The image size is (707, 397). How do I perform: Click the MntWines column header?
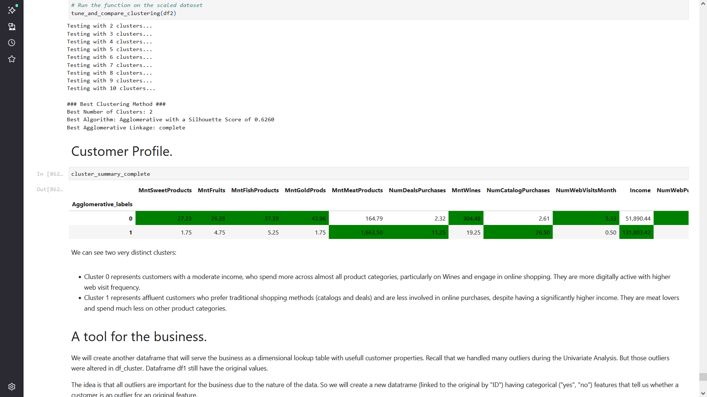tap(466, 190)
